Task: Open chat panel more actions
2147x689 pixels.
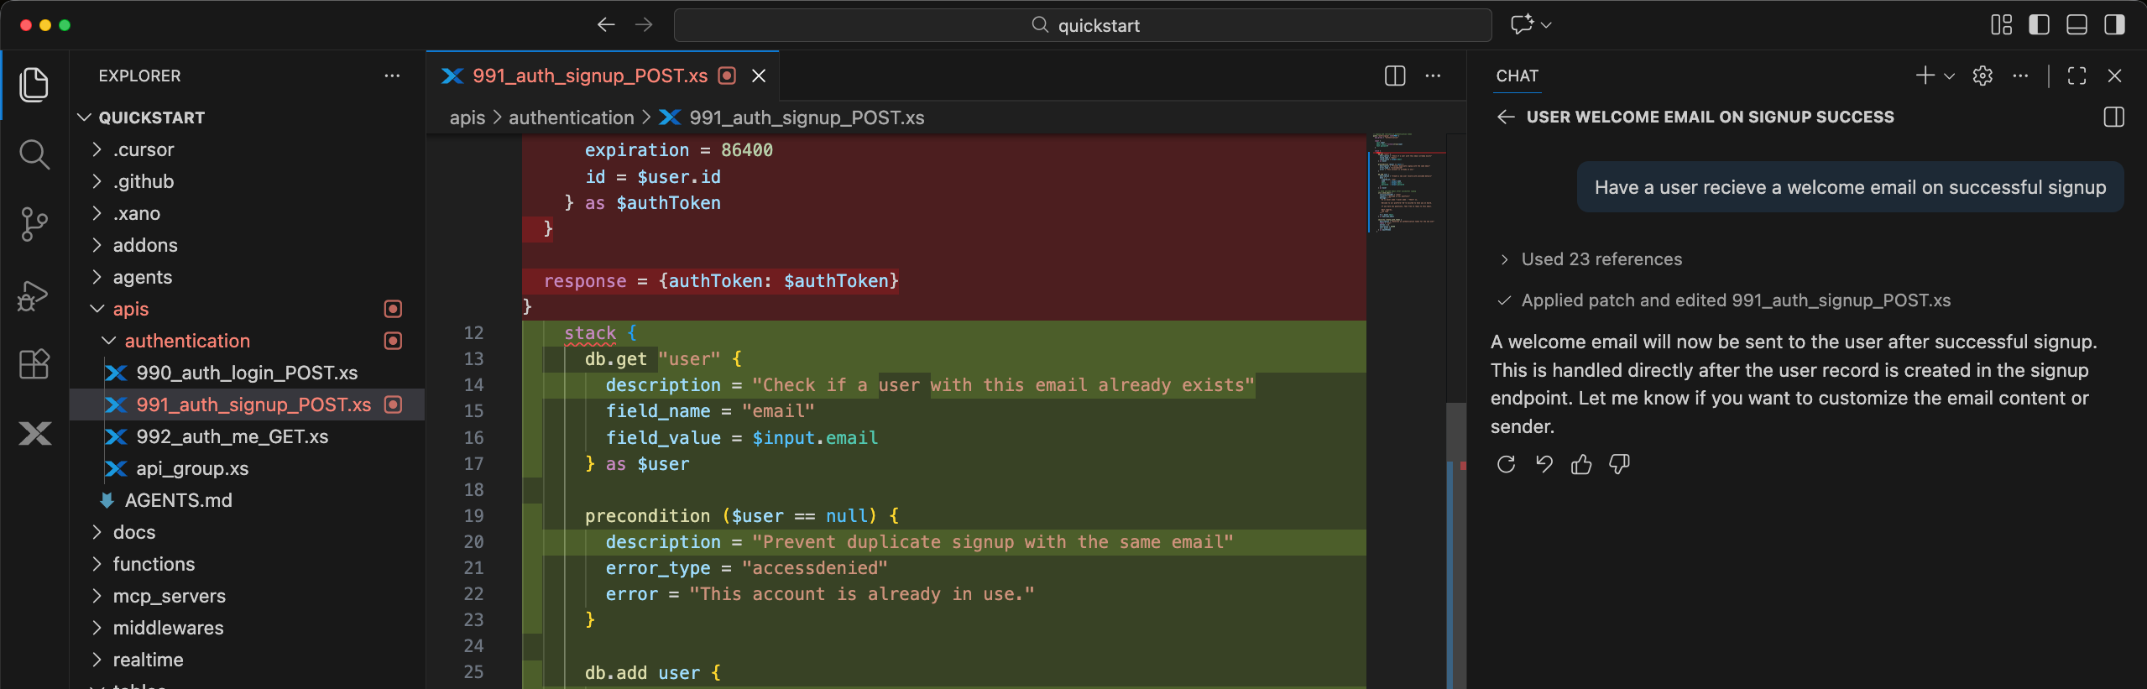Action: point(2020,76)
